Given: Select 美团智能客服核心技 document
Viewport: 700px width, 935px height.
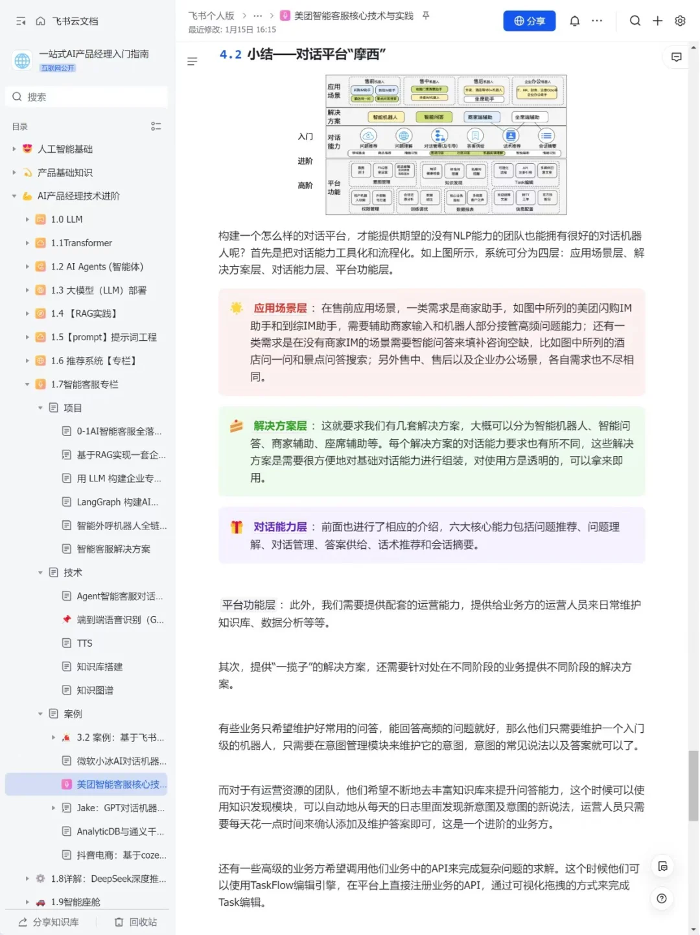Looking at the screenshot, I should point(87,784).
